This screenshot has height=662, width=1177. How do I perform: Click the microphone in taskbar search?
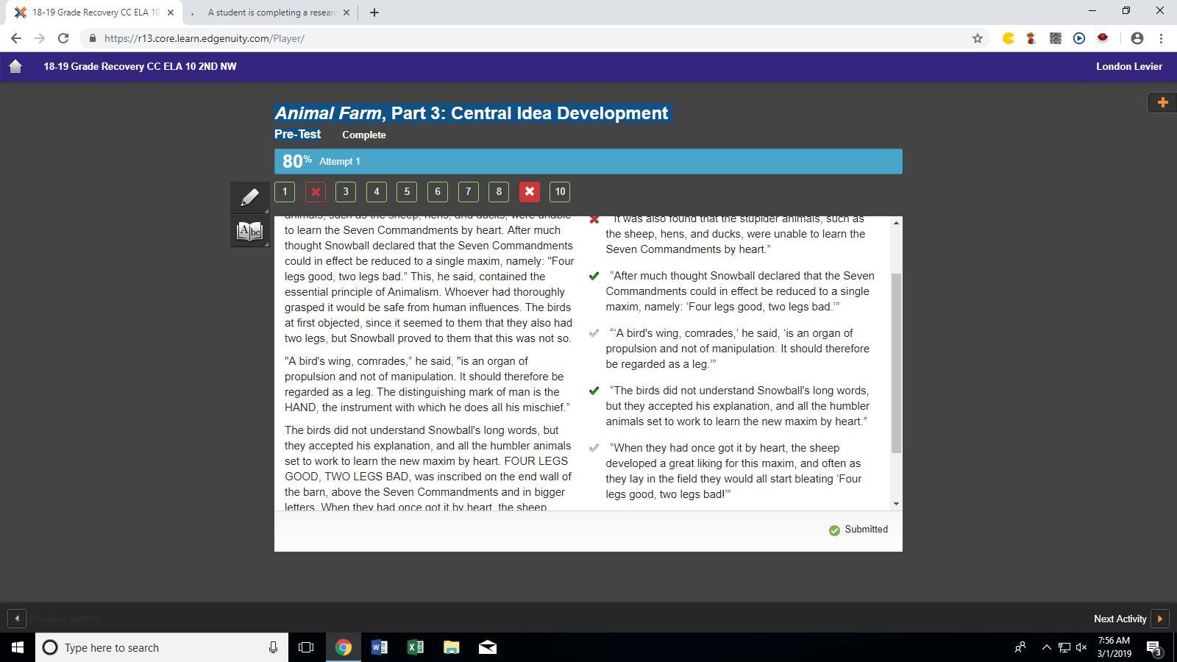[273, 647]
